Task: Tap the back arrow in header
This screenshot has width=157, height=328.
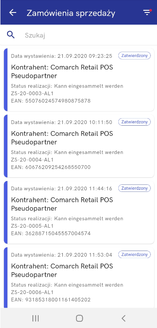Action: [13, 12]
